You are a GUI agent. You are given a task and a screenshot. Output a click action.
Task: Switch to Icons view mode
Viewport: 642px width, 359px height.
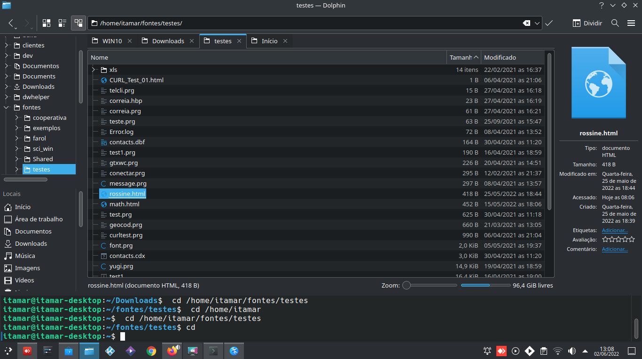tap(47, 23)
